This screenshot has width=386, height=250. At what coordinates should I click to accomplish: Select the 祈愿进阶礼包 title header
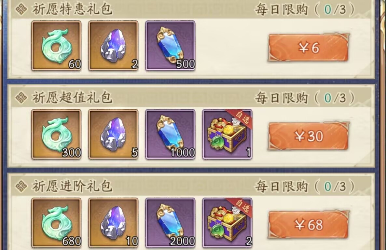coord(72,186)
